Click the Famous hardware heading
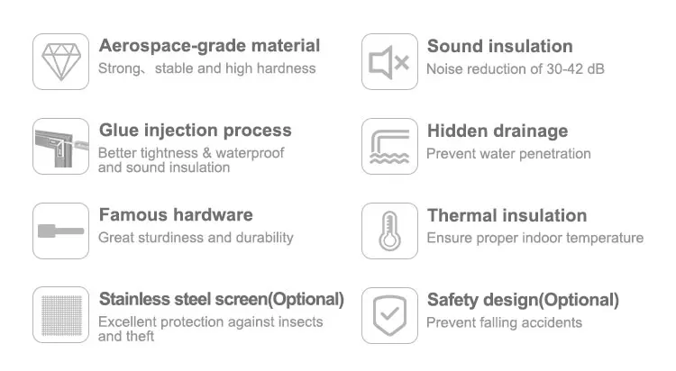Image resolution: width=676 pixels, height=371 pixels. (175, 215)
